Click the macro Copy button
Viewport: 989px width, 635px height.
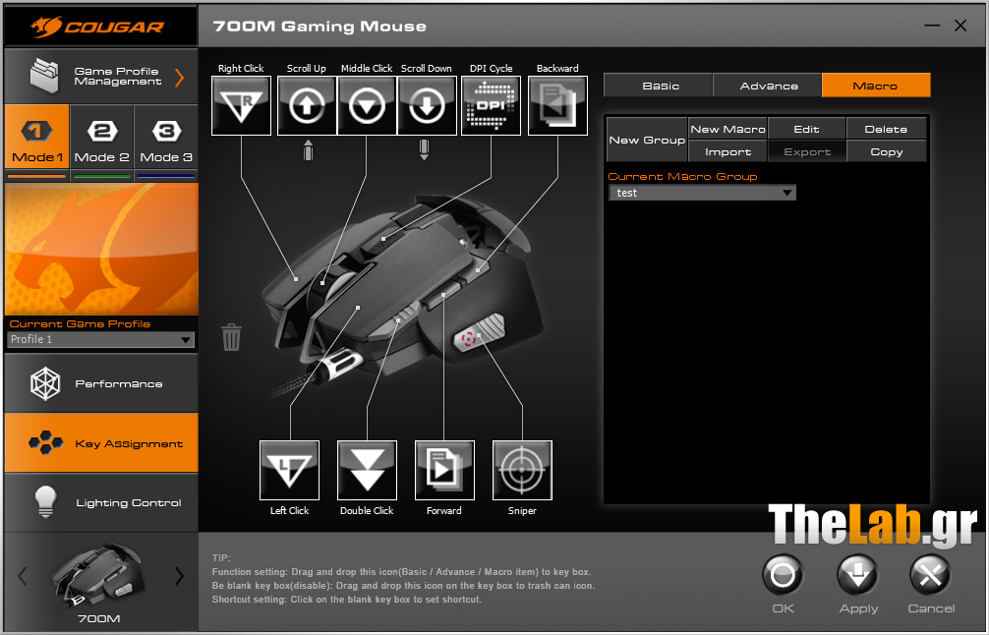tap(886, 152)
